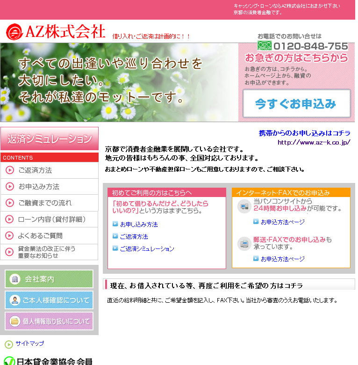Click the お急ぎの方はこちらから heading
Viewport: 358px width, 365px height.
tap(297, 58)
